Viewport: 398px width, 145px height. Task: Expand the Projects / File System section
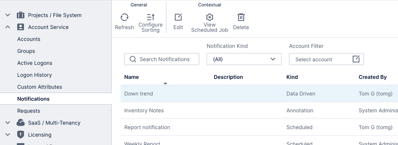pyautogui.click(x=8, y=15)
